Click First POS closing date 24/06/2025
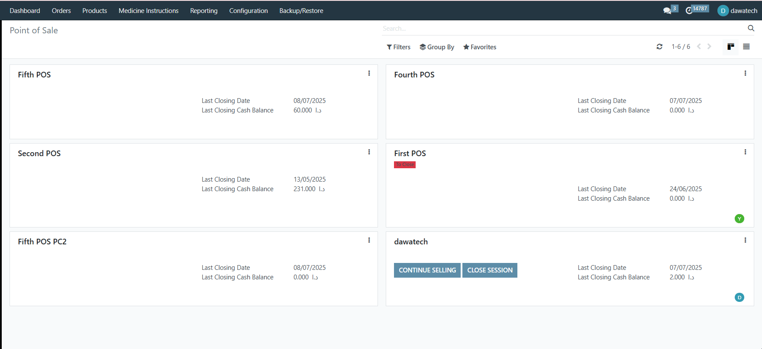The image size is (762, 349). click(686, 189)
